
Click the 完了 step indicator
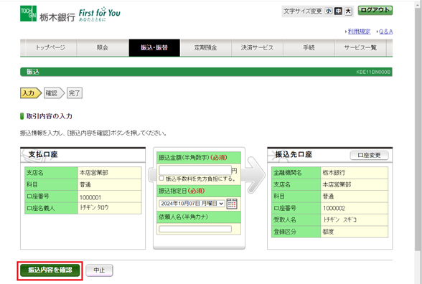[75, 93]
